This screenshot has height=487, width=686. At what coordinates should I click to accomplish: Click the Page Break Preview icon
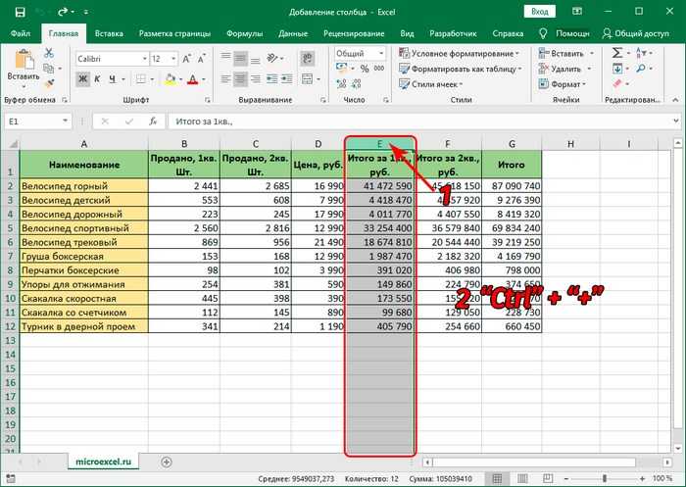tap(548, 478)
